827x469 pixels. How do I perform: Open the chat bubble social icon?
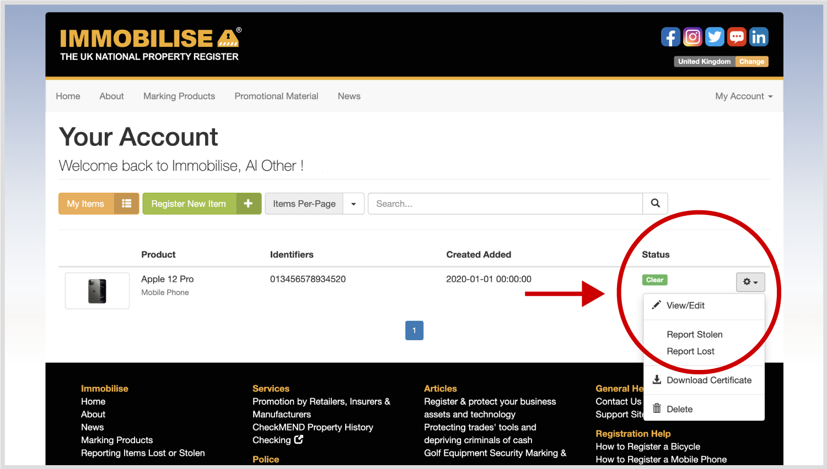click(737, 37)
